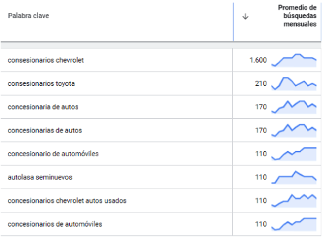The width and height of the screenshot is (322, 237).
Task: Click 170 value for concesionaria de autos
Action: [x=261, y=107]
